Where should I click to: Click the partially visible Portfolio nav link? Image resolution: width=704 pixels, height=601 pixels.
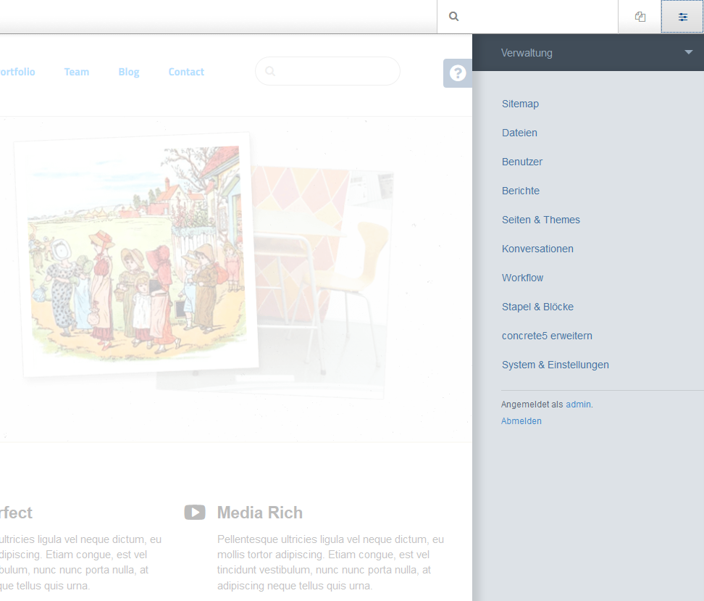click(x=17, y=72)
